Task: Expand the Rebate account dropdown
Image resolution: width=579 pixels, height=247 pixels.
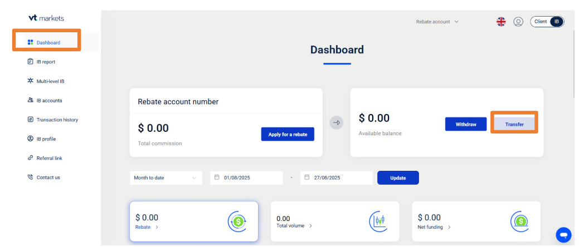Action: click(x=437, y=22)
